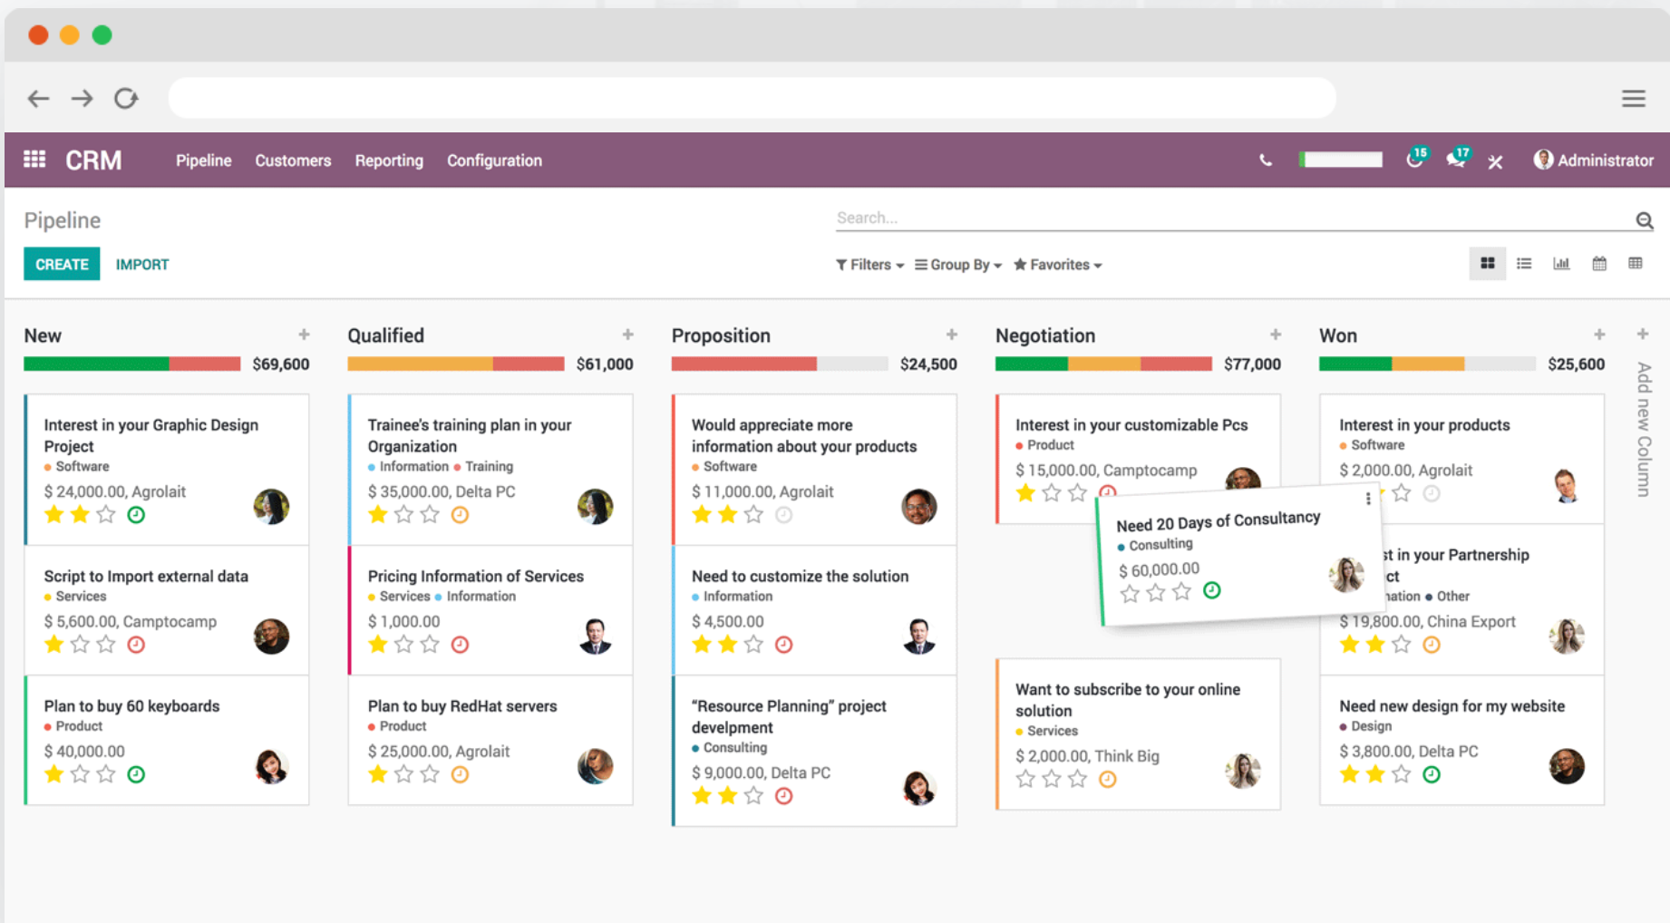Click the CREATE button
Screen dimensions: 1670x923
pyautogui.click(x=62, y=264)
